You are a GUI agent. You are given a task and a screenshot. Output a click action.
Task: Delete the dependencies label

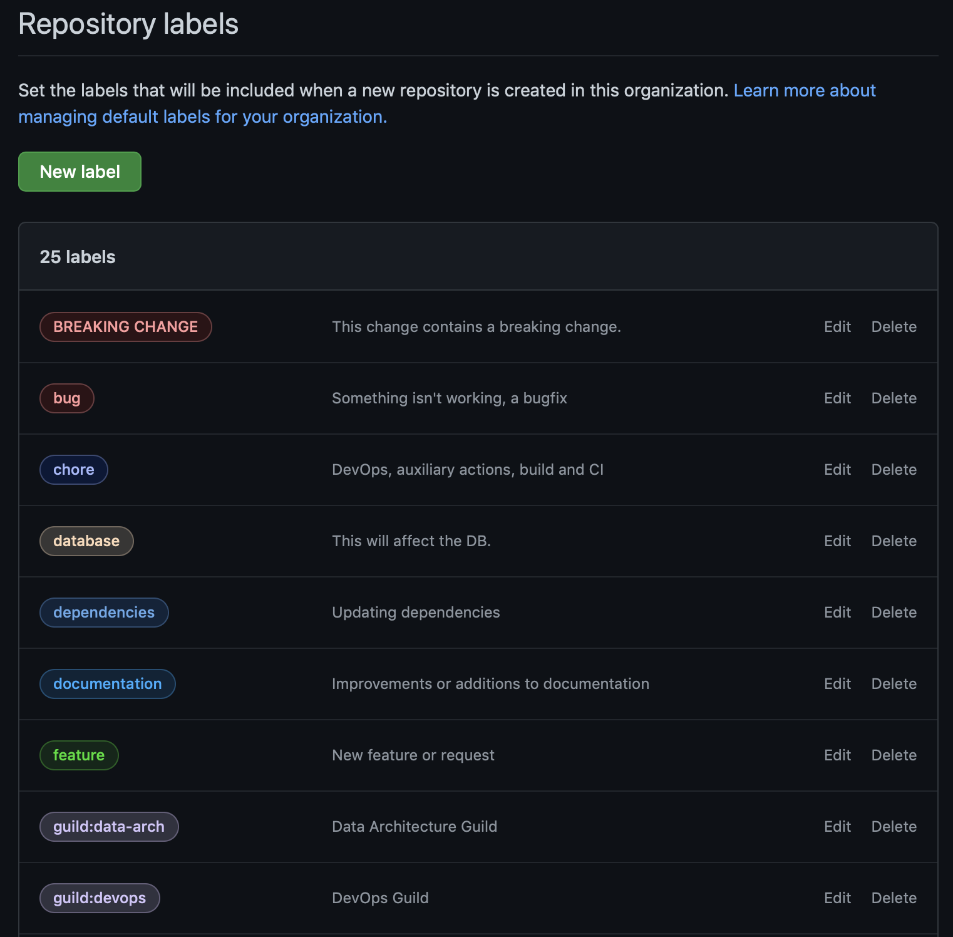pyautogui.click(x=894, y=613)
